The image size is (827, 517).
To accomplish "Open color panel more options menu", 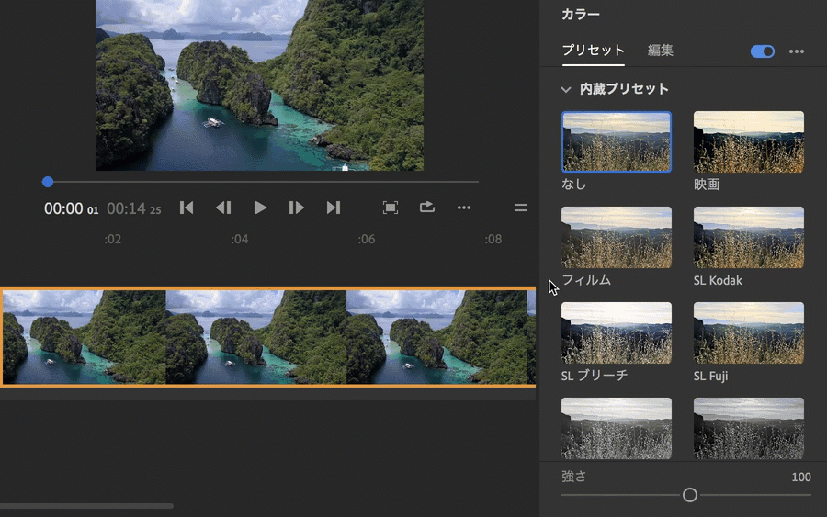I will tap(797, 51).
